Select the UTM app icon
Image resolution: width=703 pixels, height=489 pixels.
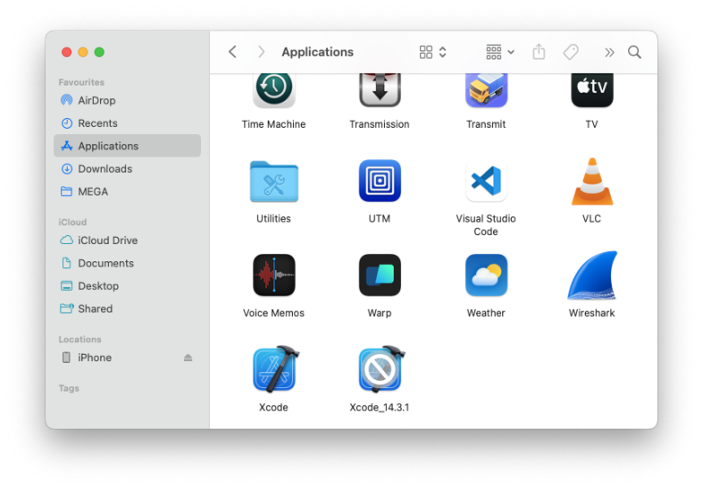[x=379, y=181]
